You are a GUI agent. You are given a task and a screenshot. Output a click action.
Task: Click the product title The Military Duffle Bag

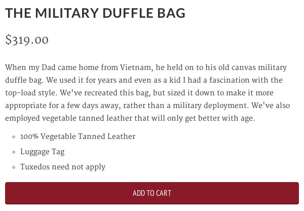click(95, 13)
